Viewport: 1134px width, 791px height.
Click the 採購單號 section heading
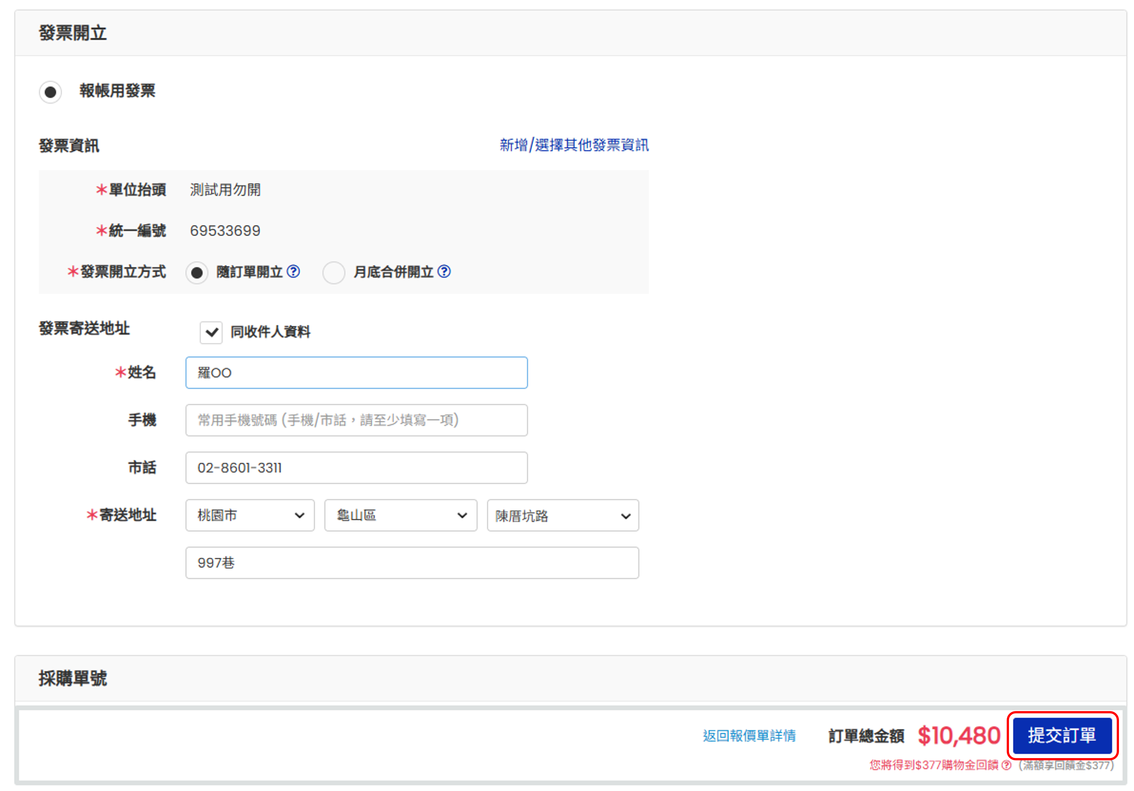click(x=73, y=678)
